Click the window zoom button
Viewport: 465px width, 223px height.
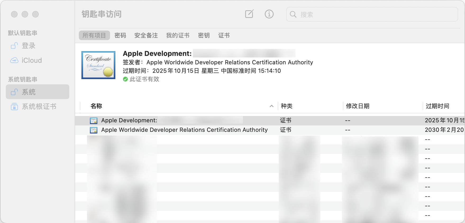click(35, 14)
